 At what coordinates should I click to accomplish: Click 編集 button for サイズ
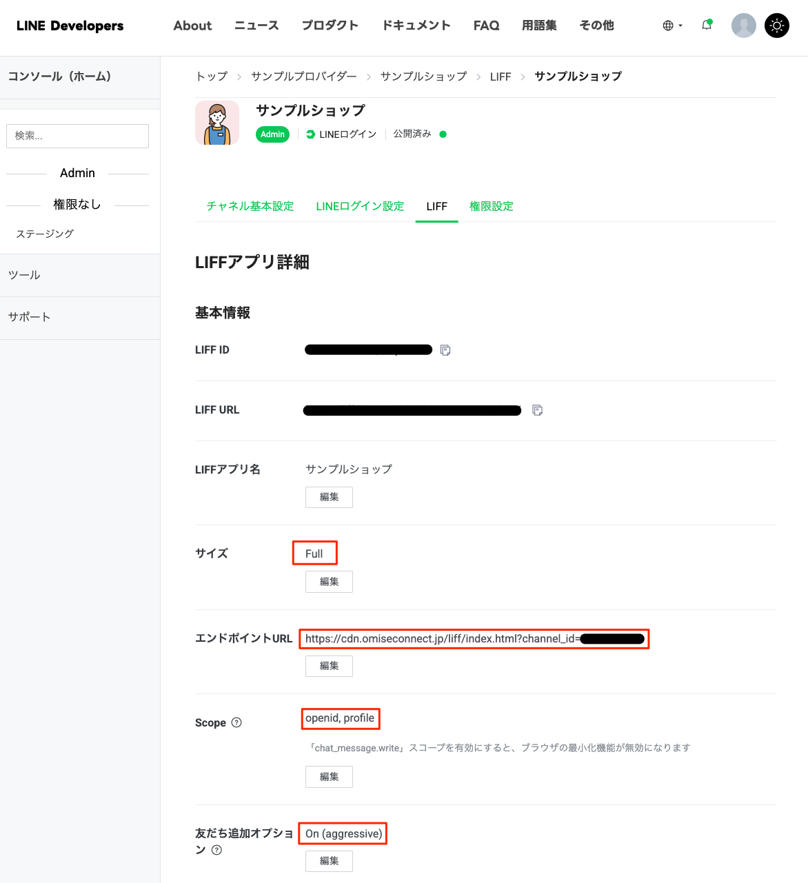pos(329,582)
